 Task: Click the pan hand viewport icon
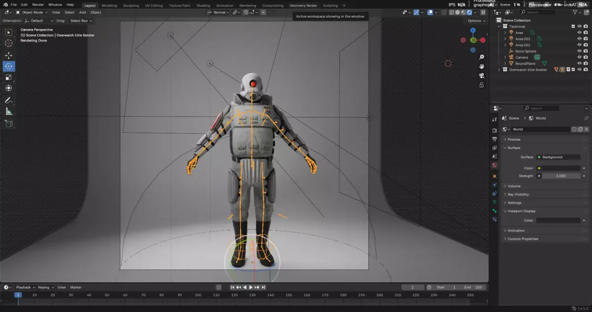tap(481, 66)
